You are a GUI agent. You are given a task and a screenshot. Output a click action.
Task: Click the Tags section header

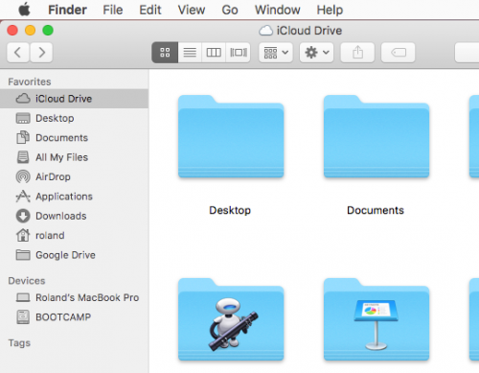tap(19, 343)
